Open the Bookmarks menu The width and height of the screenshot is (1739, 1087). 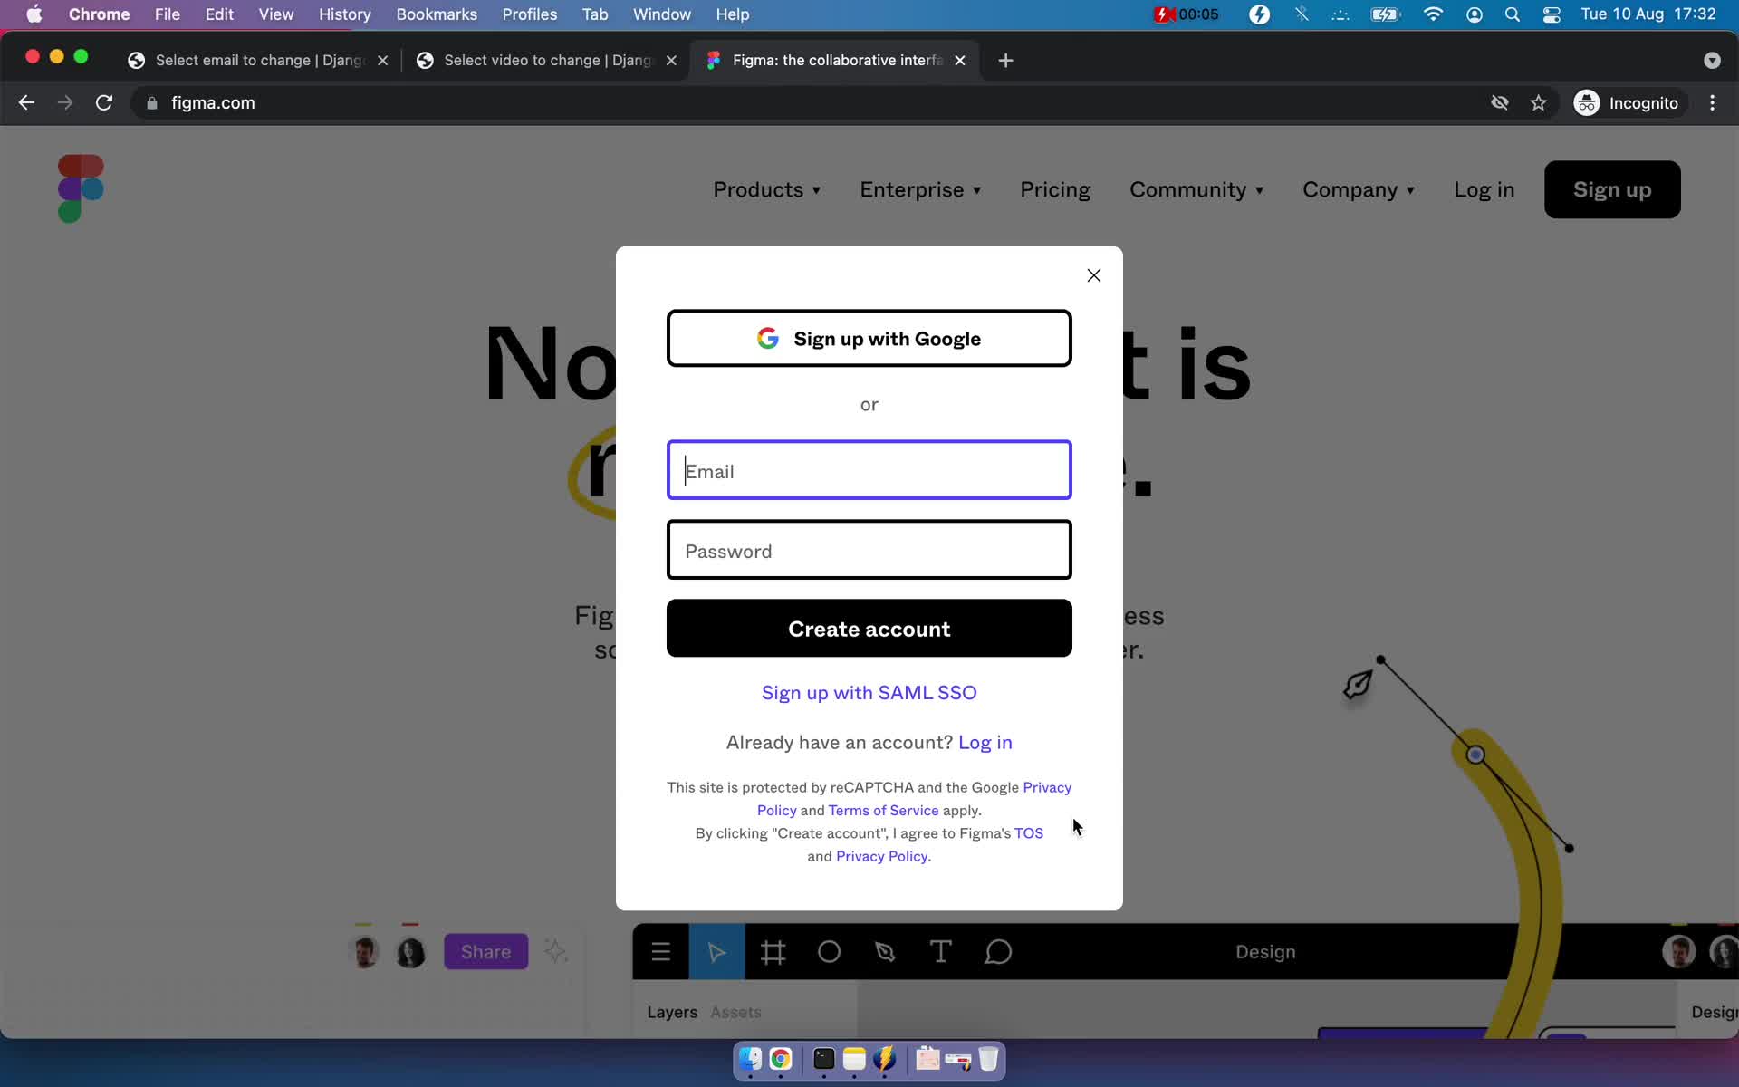[437, 14]
